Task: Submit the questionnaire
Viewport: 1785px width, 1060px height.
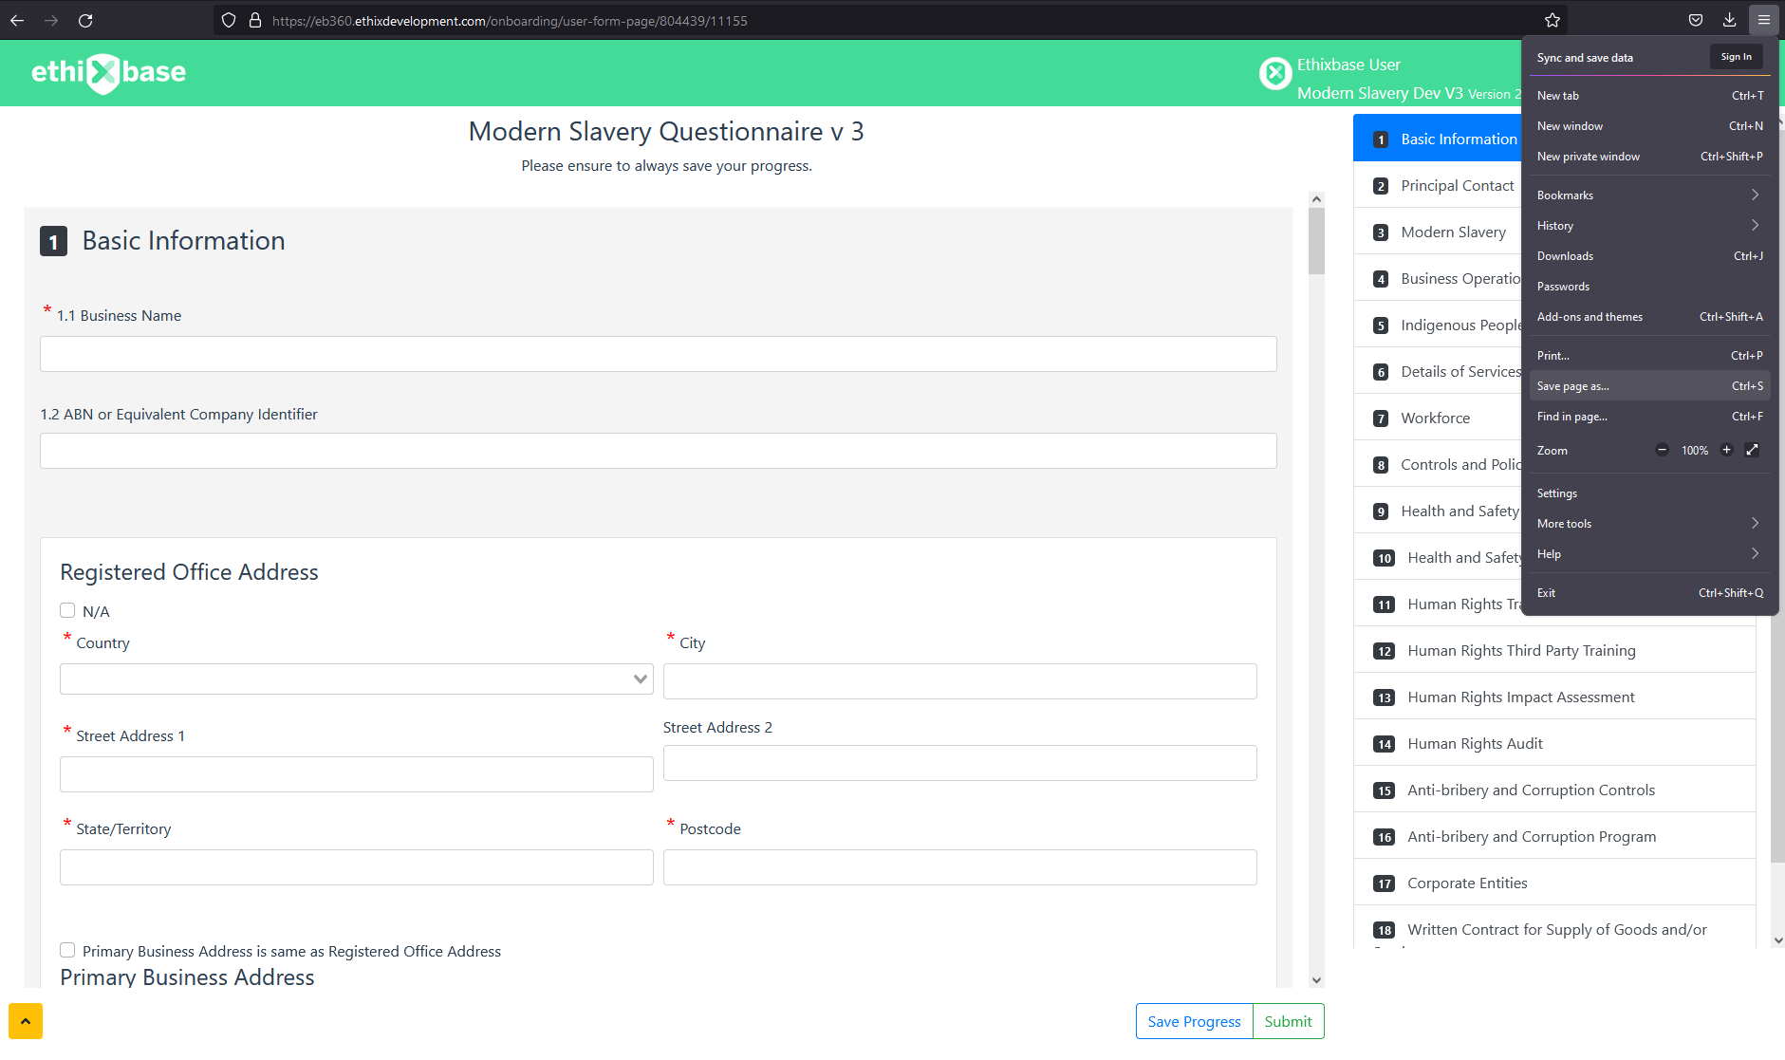Action: click(x=1288, y=1021)
